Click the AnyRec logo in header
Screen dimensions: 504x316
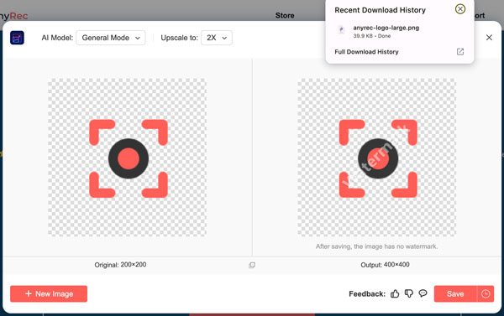tap(13, 16)
